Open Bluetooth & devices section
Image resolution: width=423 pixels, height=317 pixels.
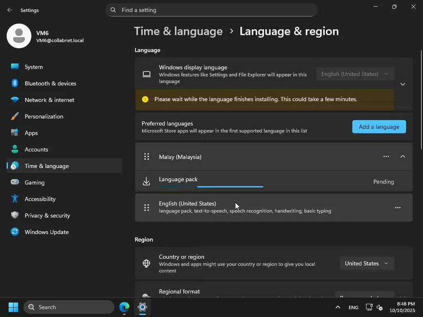point(64,83)
